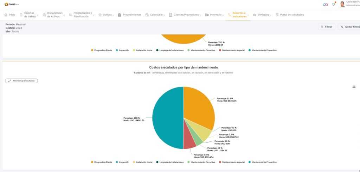Viewport: 360px width, 172px height.
Task: Open the notifications bell
Action: tap(334, 4)
